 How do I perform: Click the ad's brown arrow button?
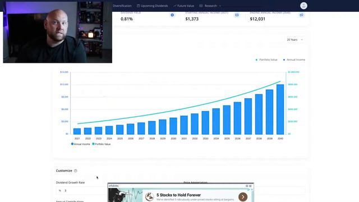click(243, 197)
